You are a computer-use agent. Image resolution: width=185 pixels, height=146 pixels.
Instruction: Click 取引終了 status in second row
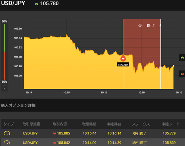(140, 143)
